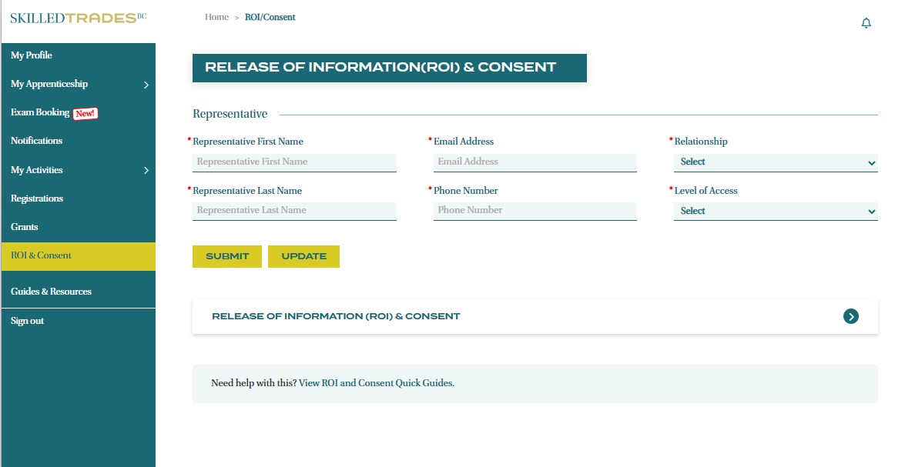The width and height of the screenshot is (915, 467).
Task: Open the Relationship dropdown
Action: coord(775,162)
